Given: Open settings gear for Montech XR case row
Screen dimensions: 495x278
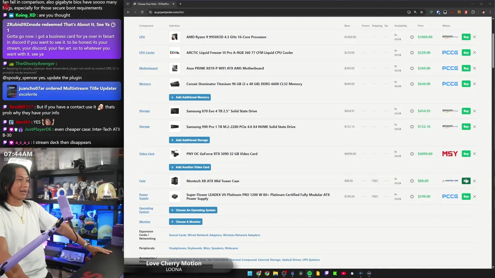Looking at the screenshot, I should coord(412,181).
